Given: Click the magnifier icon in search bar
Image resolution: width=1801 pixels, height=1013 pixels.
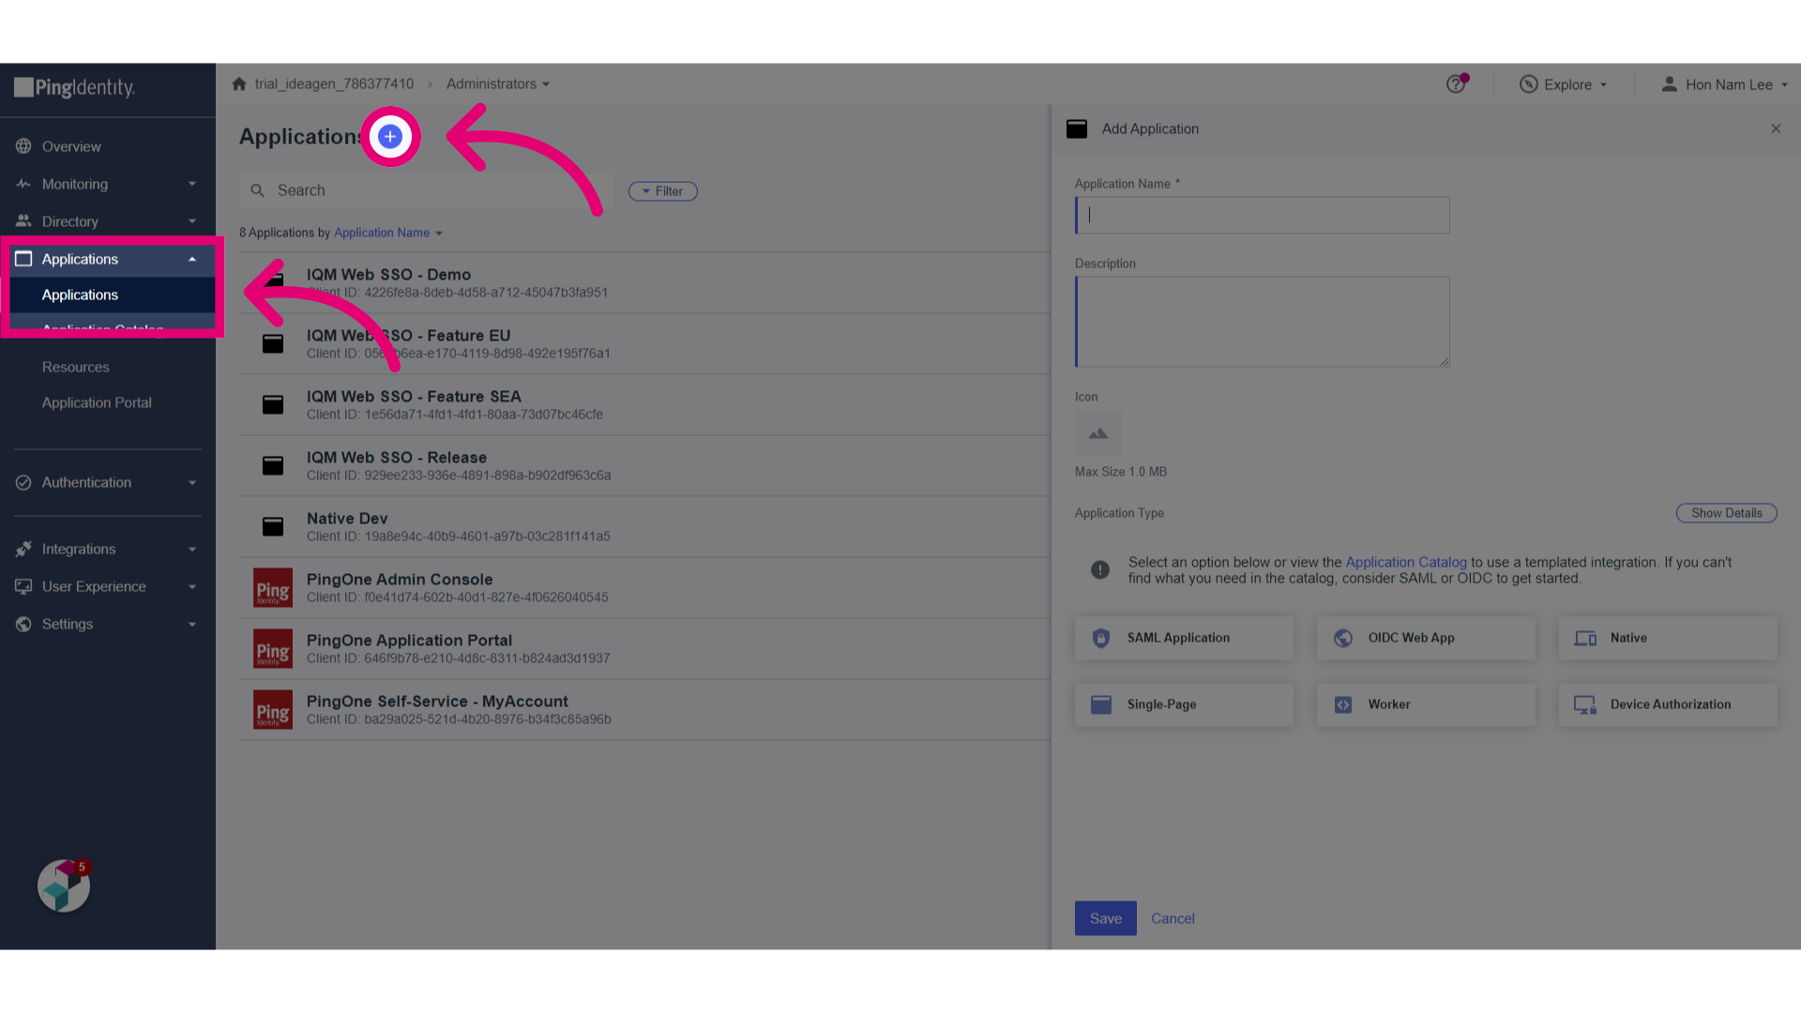Looking at the screenshot, I should (258, 190).
